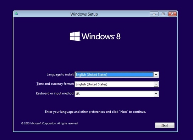Click the 'Windows Setup' title text

(x=84, y=14)
